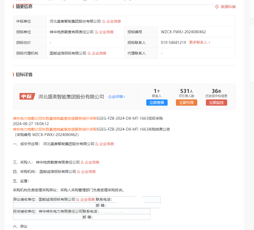Open 企业信息 on 采购人 line
This screenshot has height=230, width=254.
(x=92, y=162)
